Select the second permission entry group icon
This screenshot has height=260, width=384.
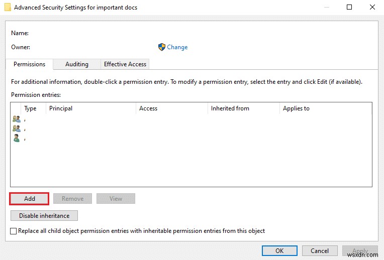[x=17, y=128]
